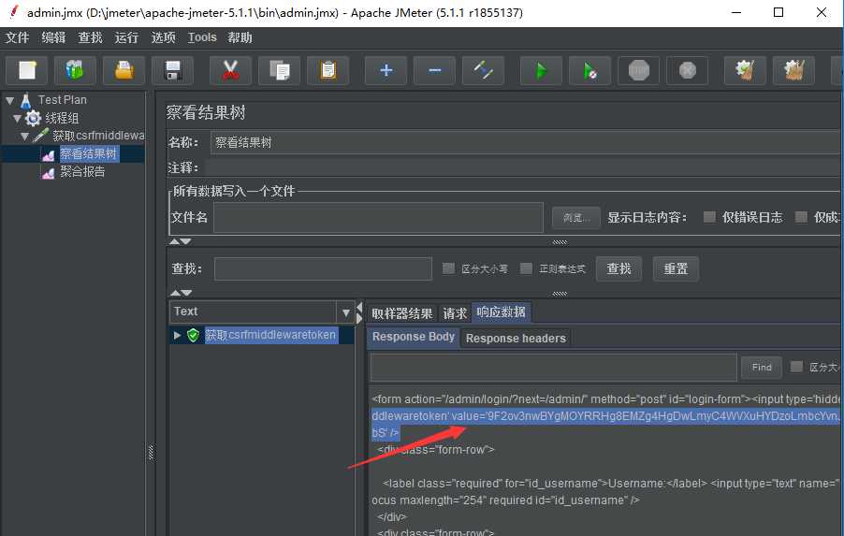Click the 查找 search text field
The height and width of the screenshot is (536, 844).
[323, 268]
